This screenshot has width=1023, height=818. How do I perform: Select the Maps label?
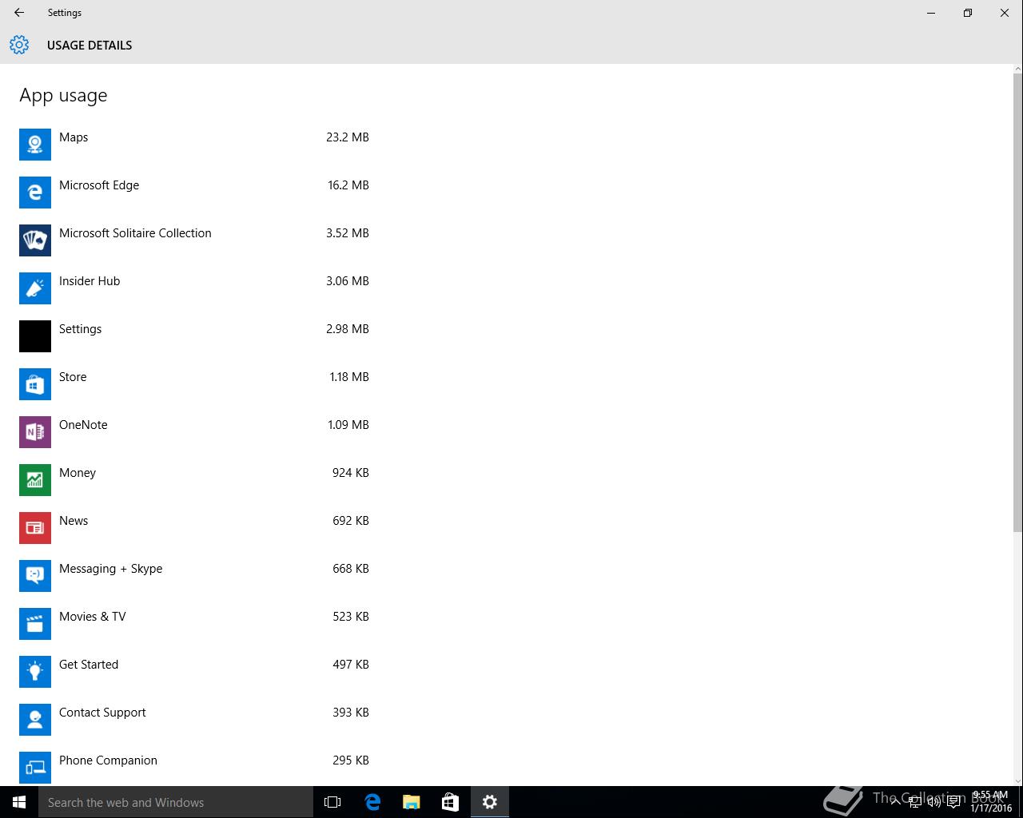74,137
